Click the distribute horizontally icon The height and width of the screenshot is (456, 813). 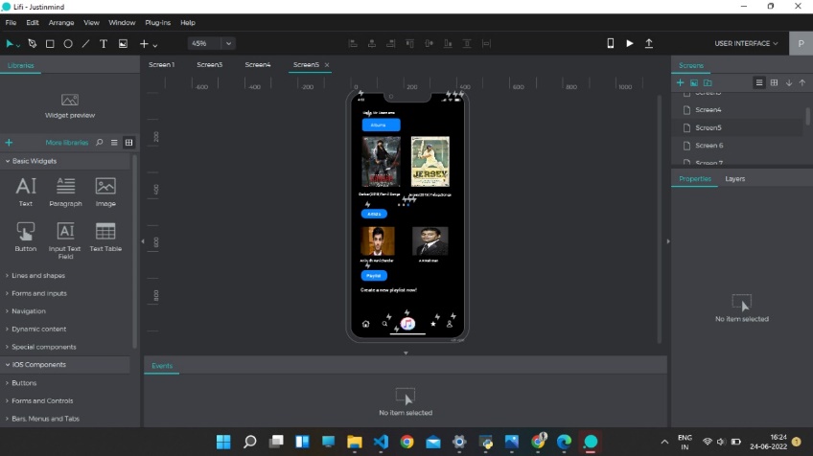(x=486, y=43)
